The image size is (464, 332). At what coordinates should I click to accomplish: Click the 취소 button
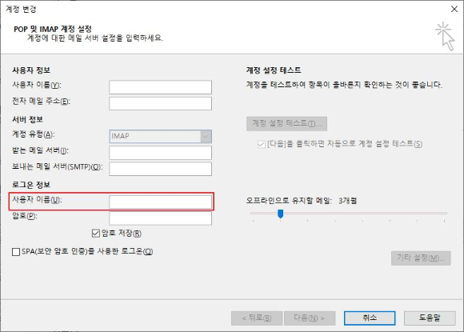tap(370, 318)
